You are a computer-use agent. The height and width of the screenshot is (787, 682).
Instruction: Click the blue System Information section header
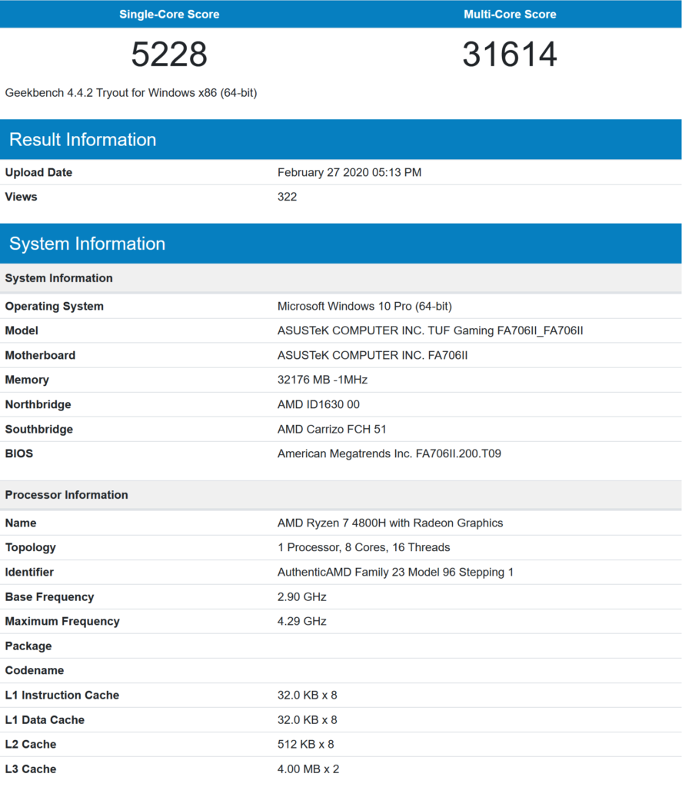click(x=341, y=244)
